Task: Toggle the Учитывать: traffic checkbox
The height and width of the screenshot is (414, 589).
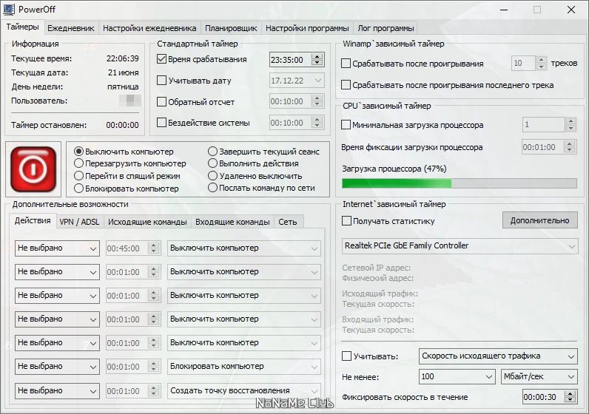Action: click(347, 356)
